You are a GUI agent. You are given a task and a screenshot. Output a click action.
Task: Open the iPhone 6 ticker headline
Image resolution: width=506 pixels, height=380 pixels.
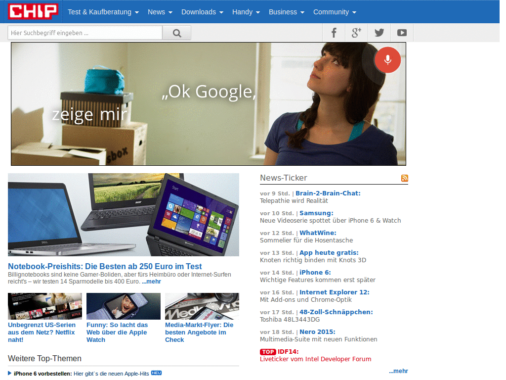click(x=315, y=273)
